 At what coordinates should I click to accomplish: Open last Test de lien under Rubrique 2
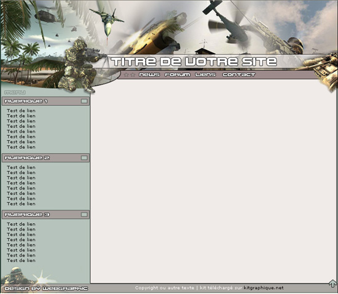pyautogui.click(x=21, y=204)
